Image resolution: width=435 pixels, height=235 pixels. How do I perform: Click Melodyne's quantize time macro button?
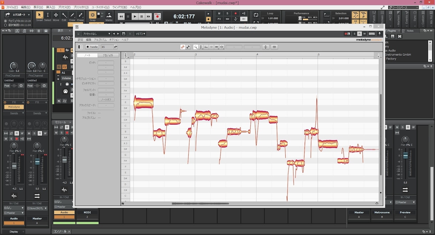pos(274,47)
